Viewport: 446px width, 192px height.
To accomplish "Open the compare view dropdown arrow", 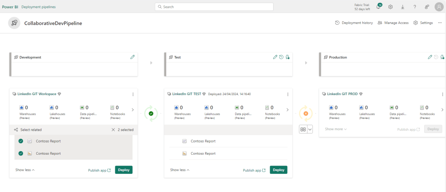I will tap(310, 129).
